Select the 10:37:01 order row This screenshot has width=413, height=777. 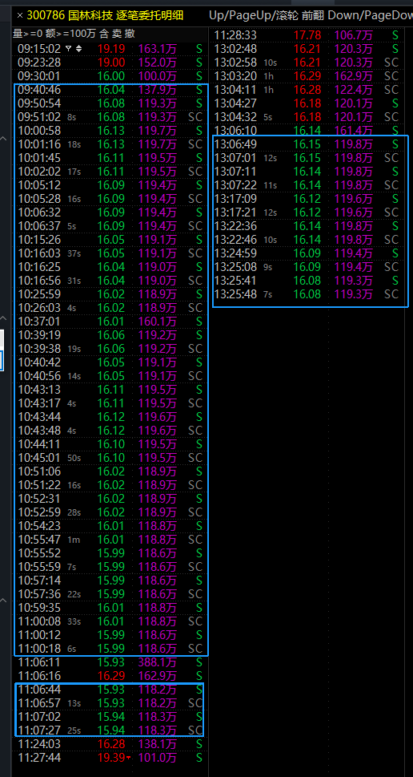point(110,322)
